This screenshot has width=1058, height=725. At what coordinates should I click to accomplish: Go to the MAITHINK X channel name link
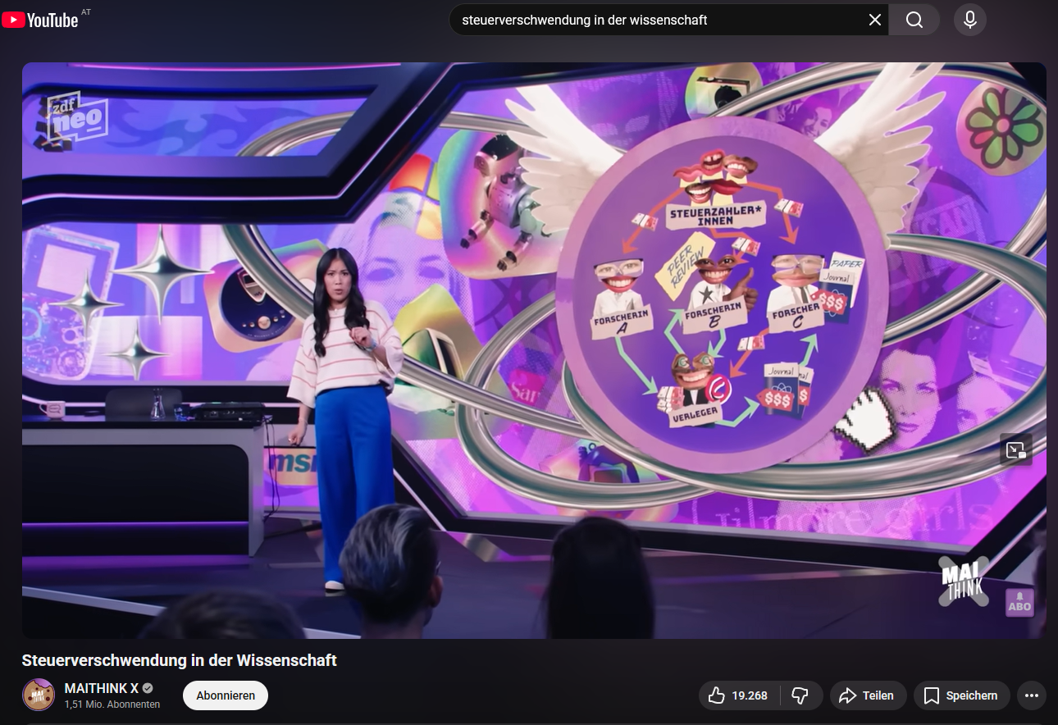[101, 688]
